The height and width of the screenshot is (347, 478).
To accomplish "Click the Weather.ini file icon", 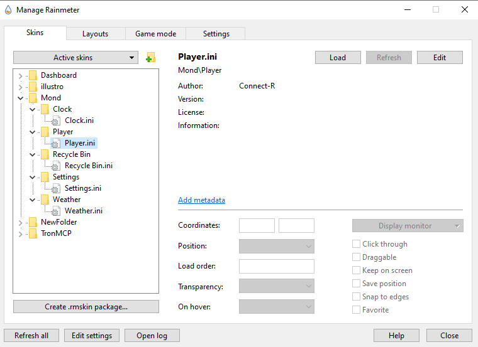I will point(56,211).
